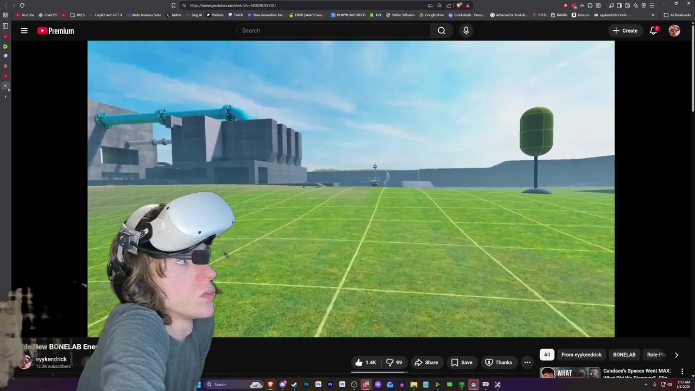Viewport: 695px width, 391px height.
Task: Go to YouTube Premium home logo
Action: click(x=55, y=31)
